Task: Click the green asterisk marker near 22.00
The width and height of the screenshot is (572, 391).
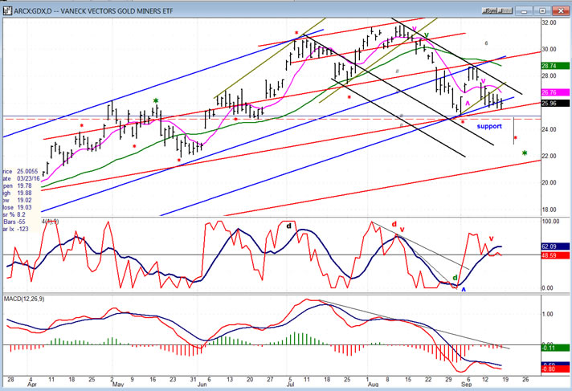Action: tap(525, 153)
